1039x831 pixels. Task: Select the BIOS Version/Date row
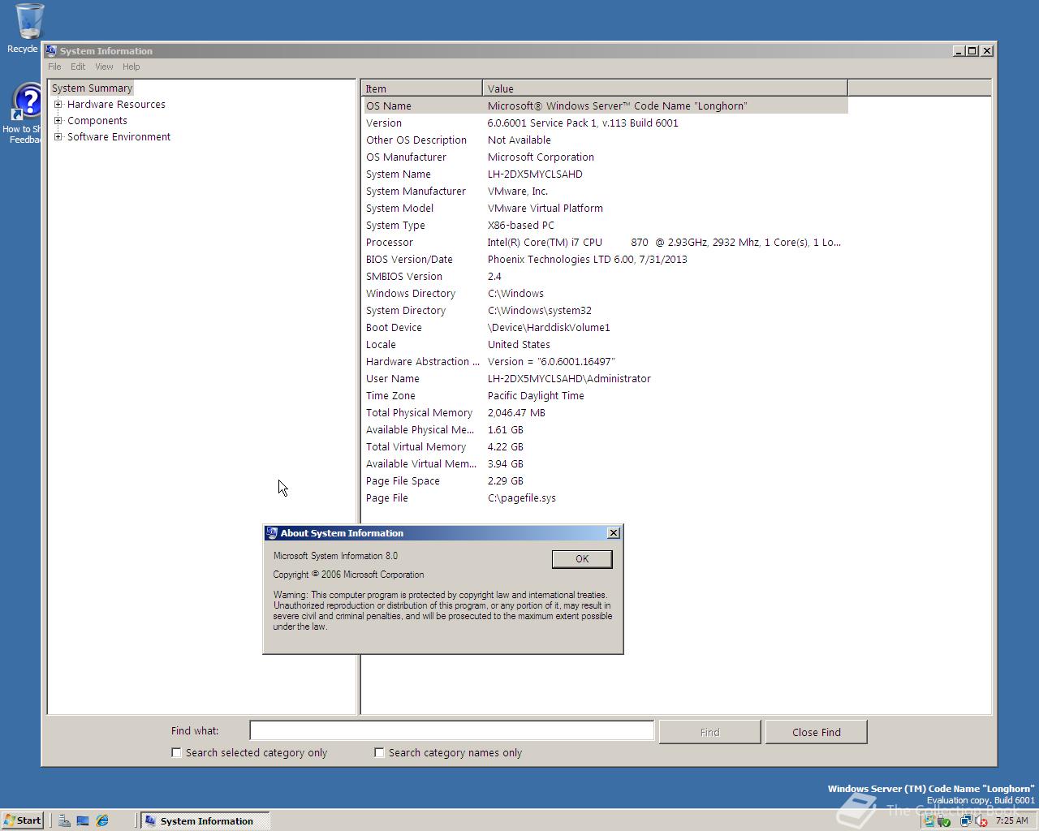coord(605,260)
